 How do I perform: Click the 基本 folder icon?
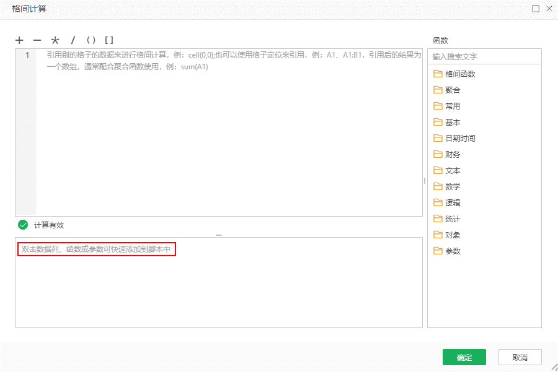coord(438,122)
